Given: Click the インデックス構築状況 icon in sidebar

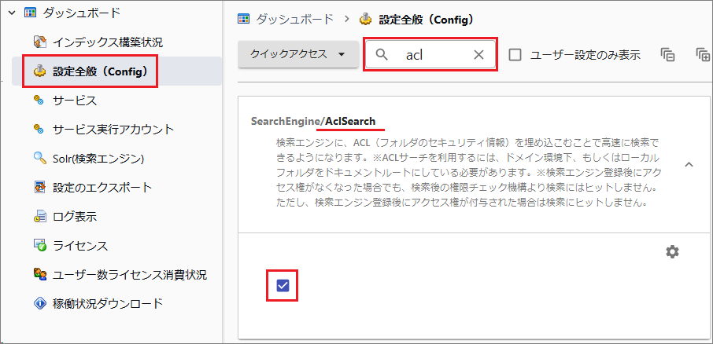Looking at the screenshot, I should click(39, 42).
